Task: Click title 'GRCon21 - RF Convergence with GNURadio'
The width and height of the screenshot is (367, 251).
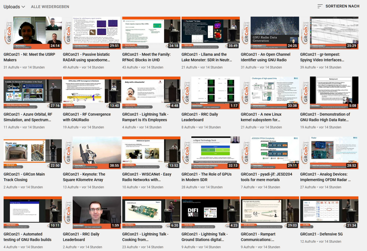Action: click(87, 117)
